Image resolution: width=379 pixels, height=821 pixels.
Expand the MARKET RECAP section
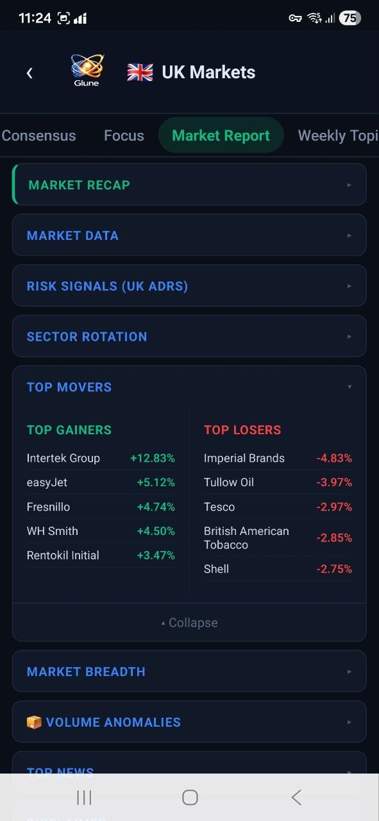click(x=189, y=184)
